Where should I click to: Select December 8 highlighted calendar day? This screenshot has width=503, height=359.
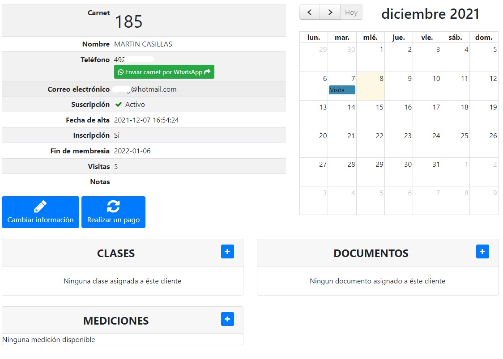tap(371, 86)
